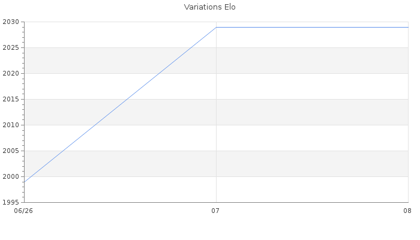Click the flat blue line segment between 07 and 08
The image size is (420, 240).
[x=313, y=28]
